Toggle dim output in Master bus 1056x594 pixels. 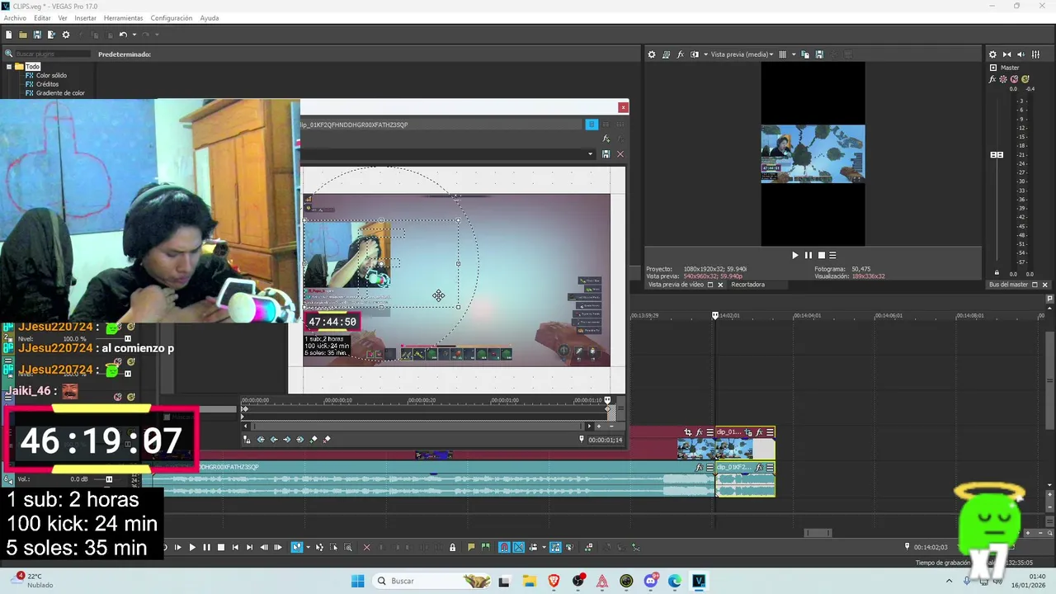tap(1021, 54)
